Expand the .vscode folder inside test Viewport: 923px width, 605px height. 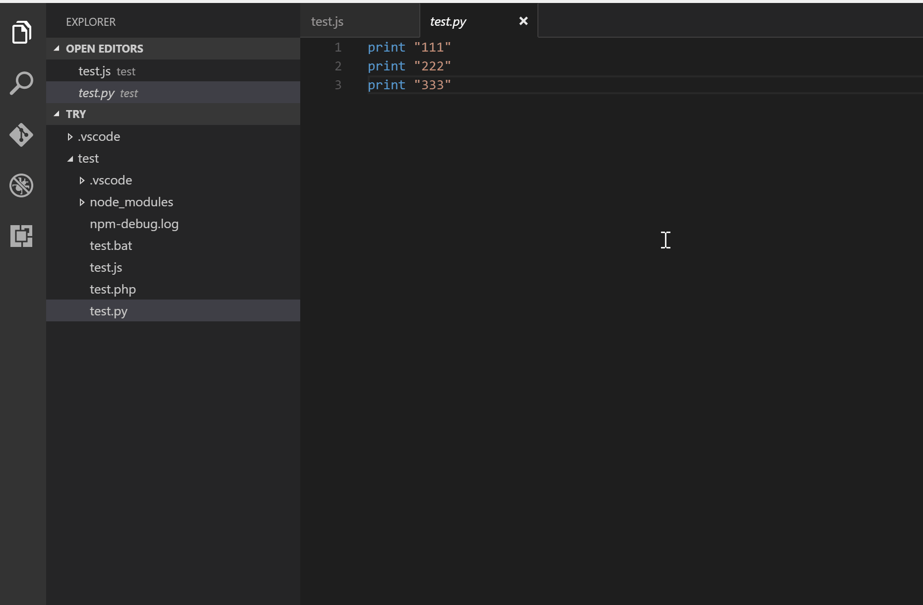tap(81, 180)
